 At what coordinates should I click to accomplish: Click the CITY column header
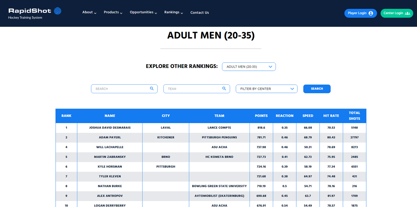166,116
